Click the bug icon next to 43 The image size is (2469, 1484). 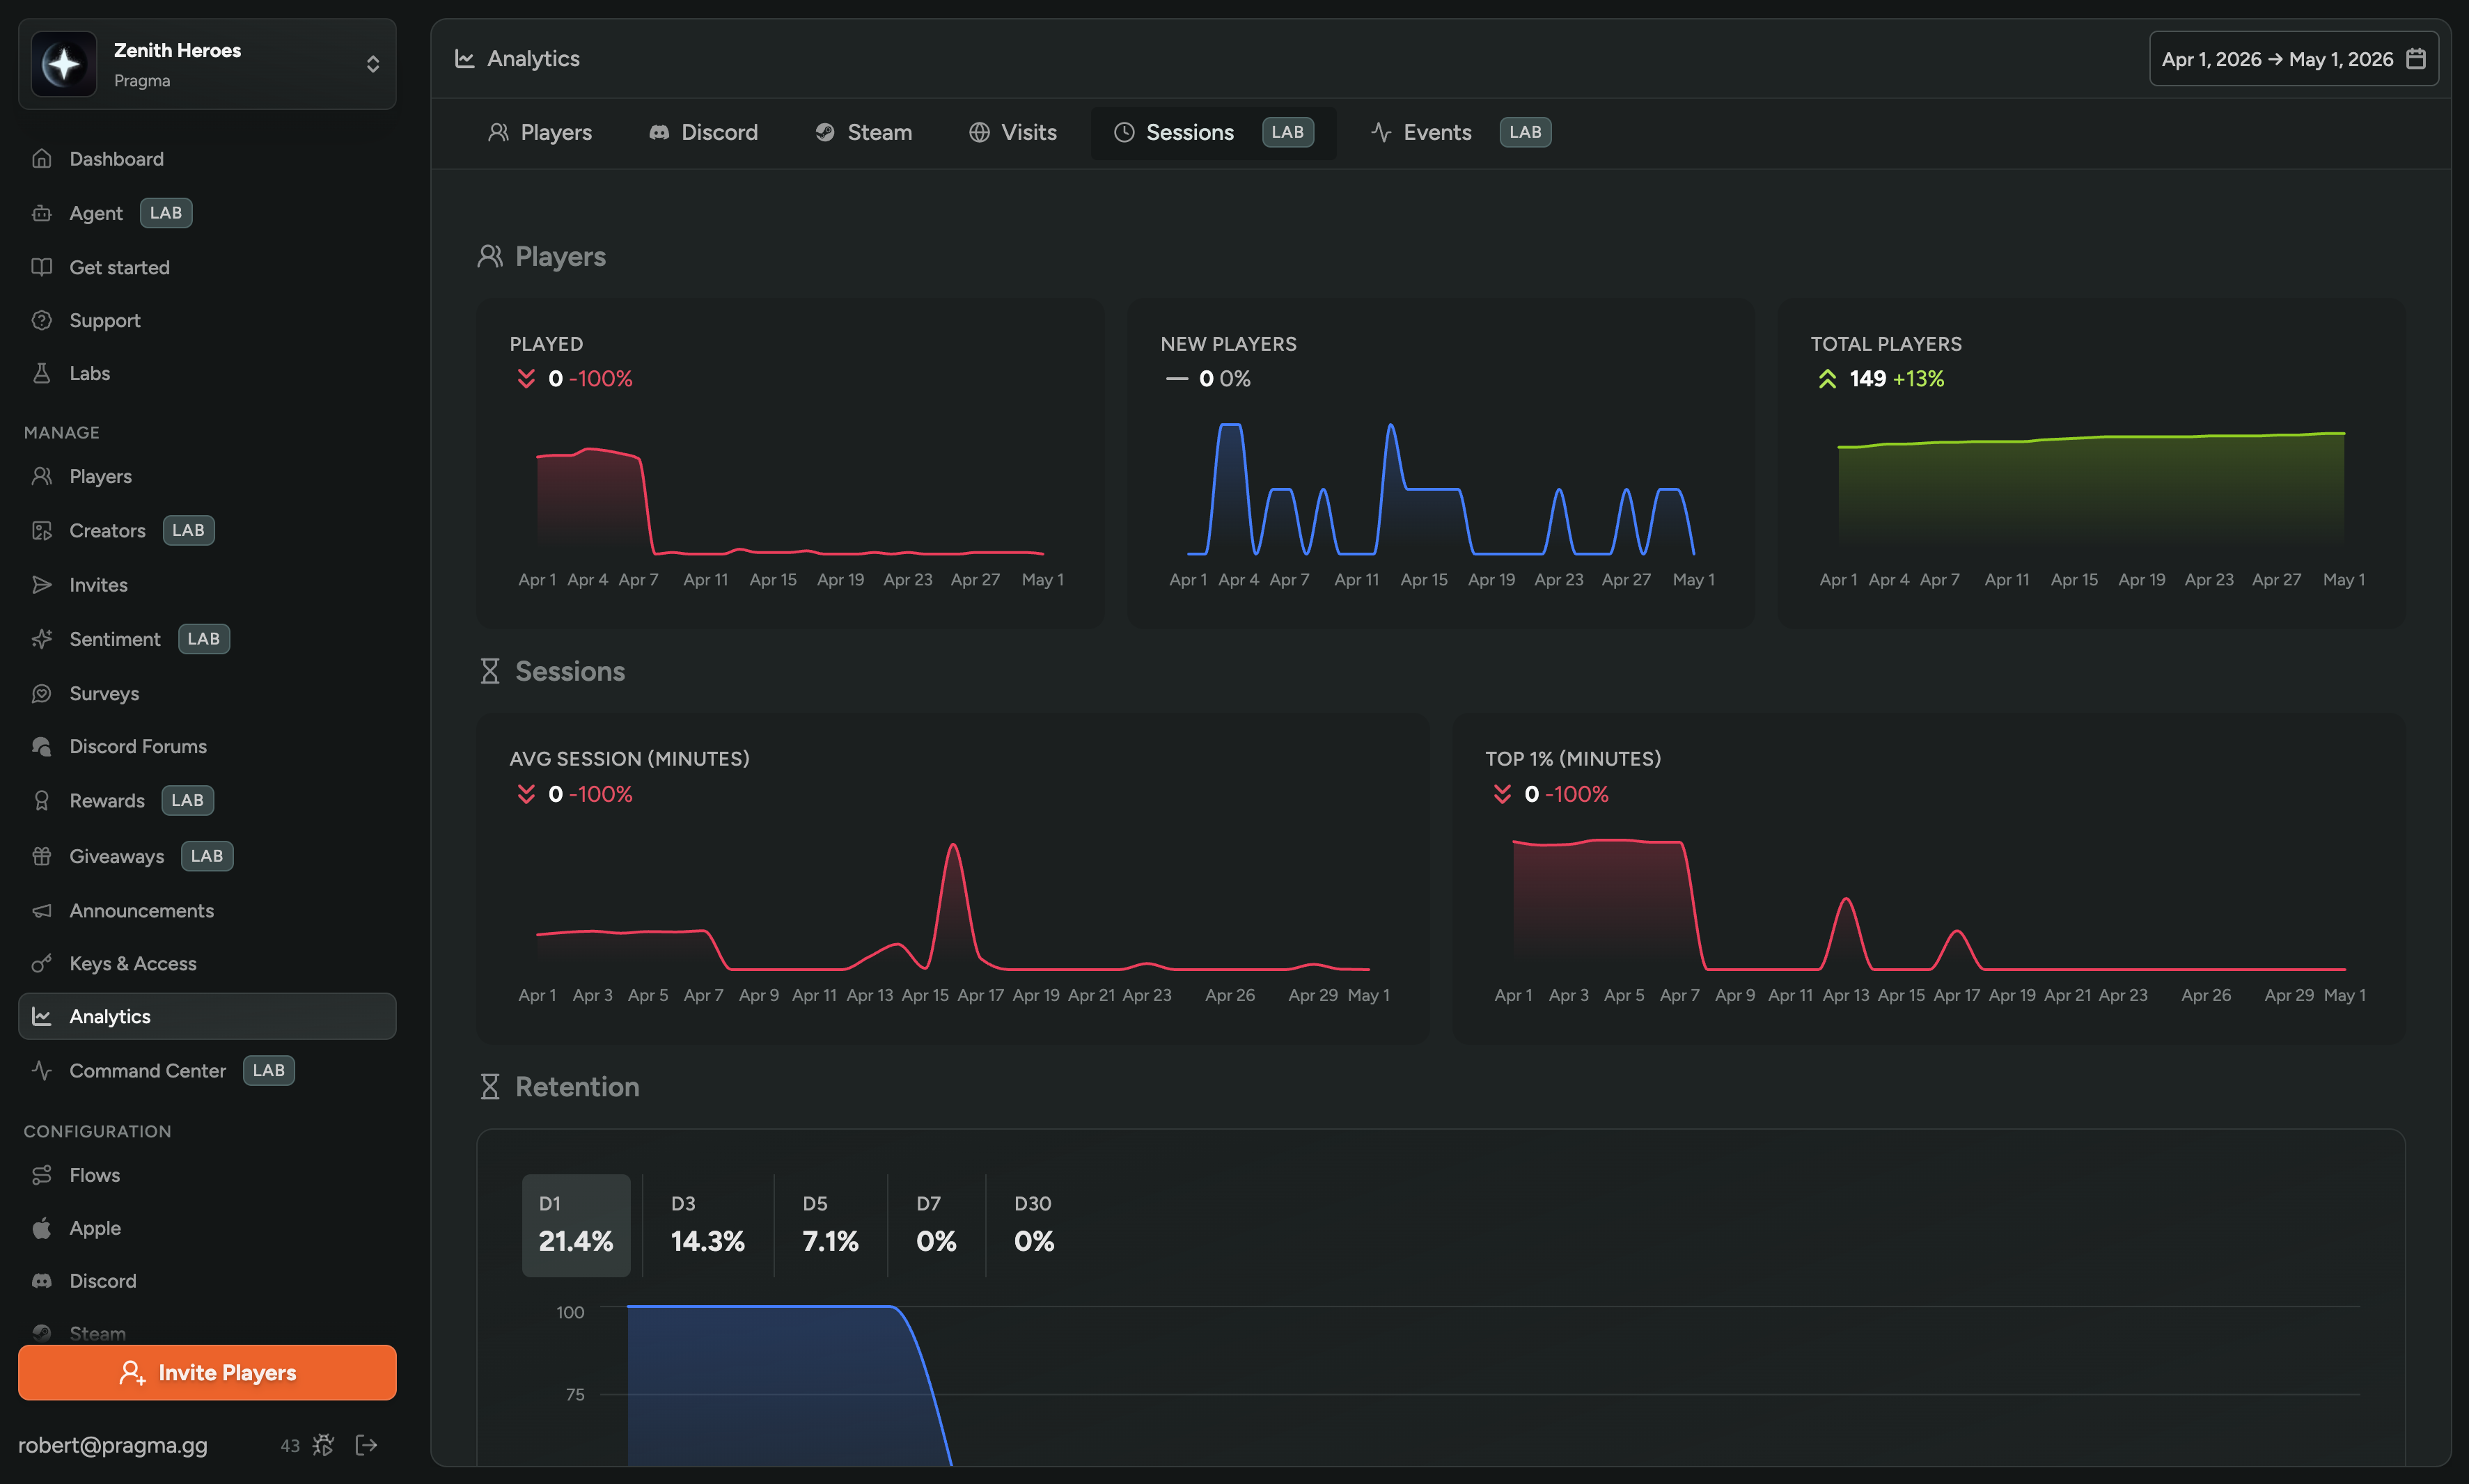click(x=323, y=1445)
